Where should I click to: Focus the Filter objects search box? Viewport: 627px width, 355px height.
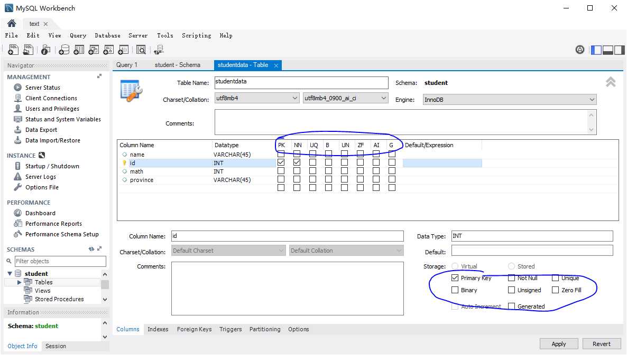[x=60, y=261]
